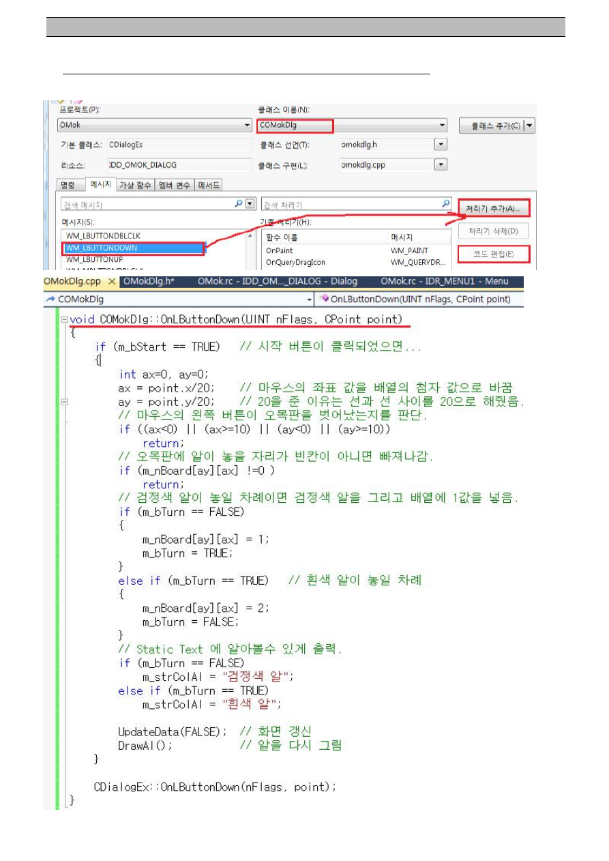Image resolution: width=609 pixels, height=861 pixels.
Task: Switch to the 가상 함수 tab
Action: (135, 185)
